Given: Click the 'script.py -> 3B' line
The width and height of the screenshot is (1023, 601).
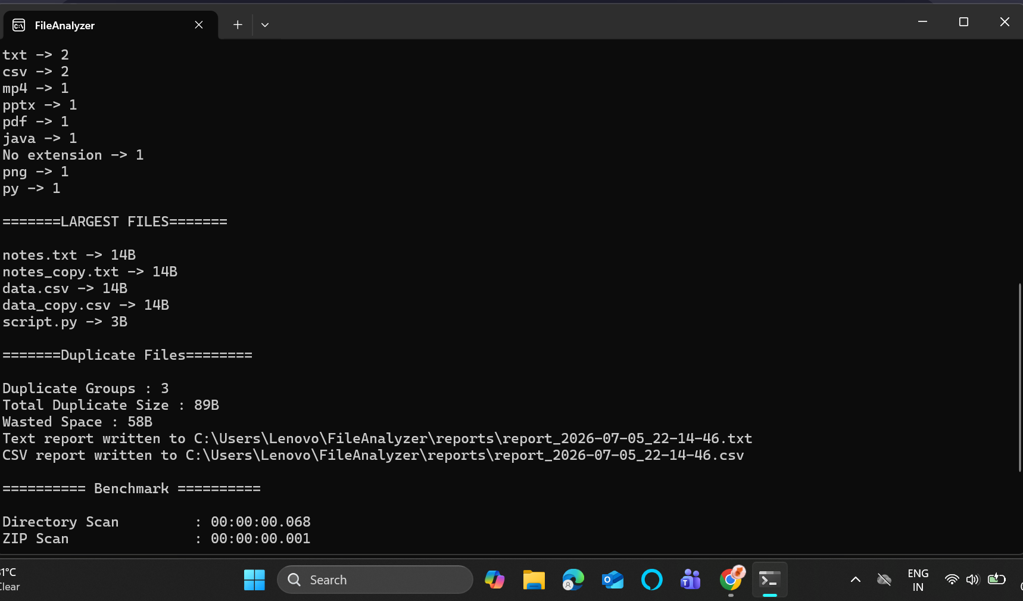Looking at the screenshot, I should coord(65,322).
